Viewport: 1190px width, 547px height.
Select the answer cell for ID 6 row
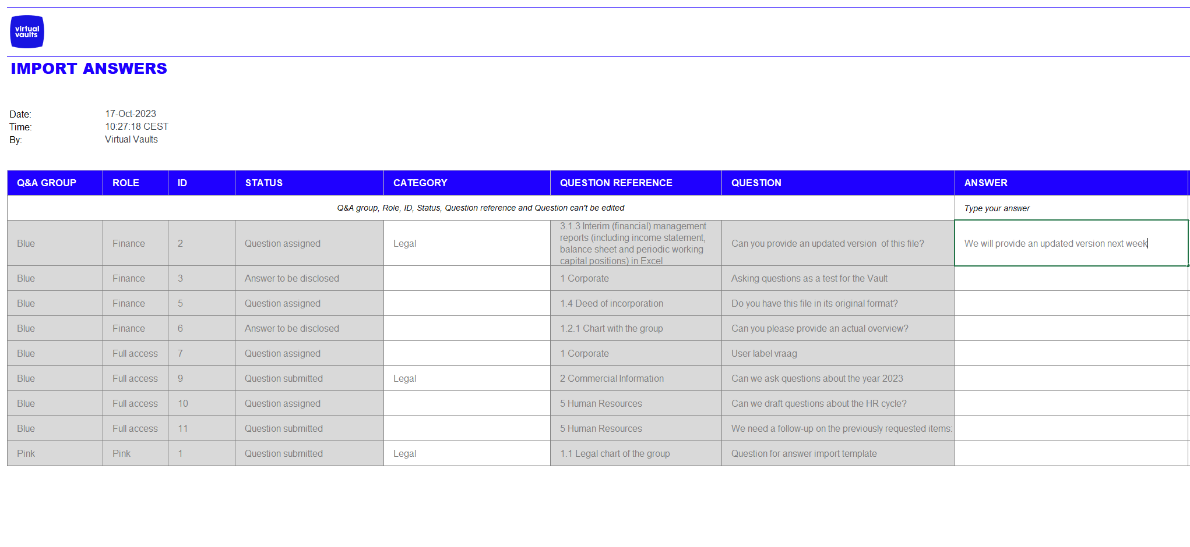coord(1071,329)
